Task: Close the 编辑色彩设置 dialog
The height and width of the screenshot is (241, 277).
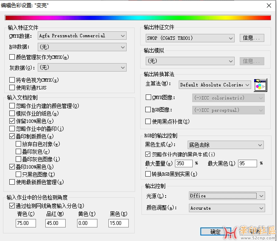Action: [x=269, y=6]
